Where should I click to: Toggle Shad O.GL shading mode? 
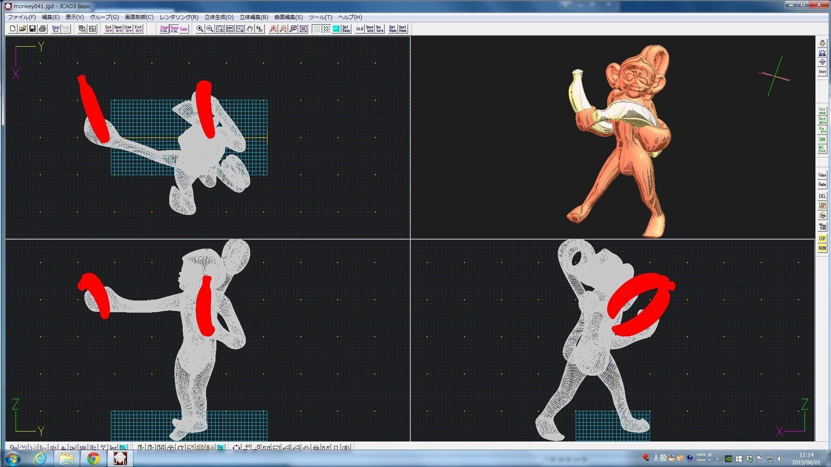click(x=164, y=29)
